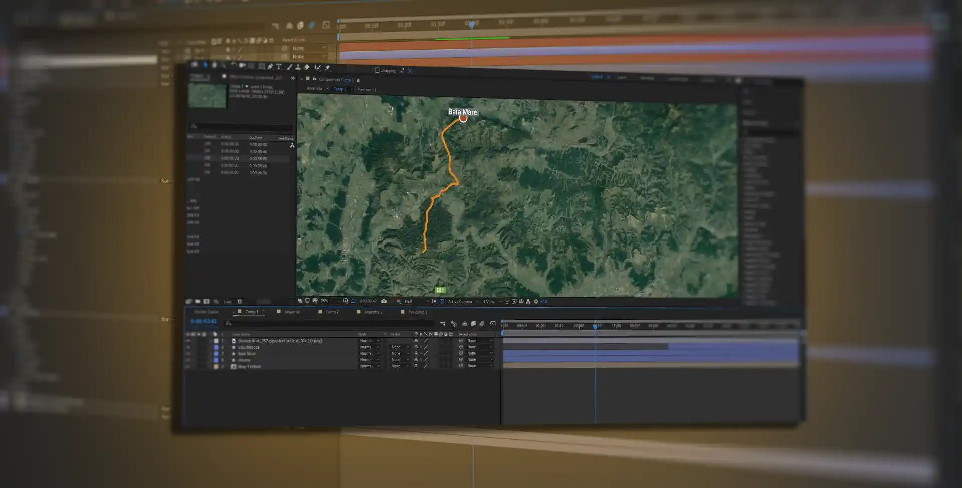Image resolution: width=962 pixels, height=488 pixels.
Task: Select the Eraser tool
Action: (306, 67)
